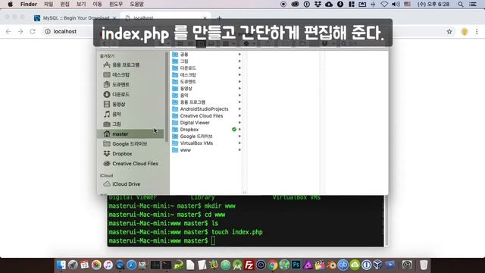Screen dimensions: 485x273
Task: Open Google Chrome from the Dock
Action: [x=273, y=265]
